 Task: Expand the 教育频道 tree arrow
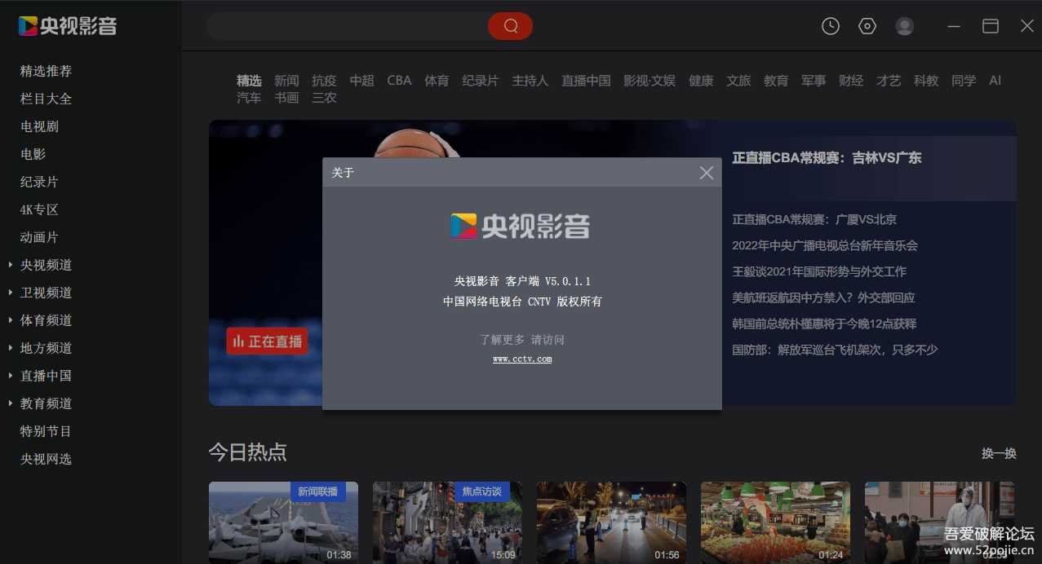coord(10,403)
